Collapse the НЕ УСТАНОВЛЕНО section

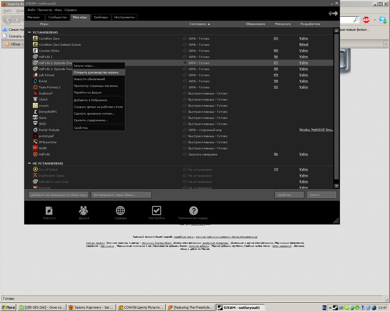coord(30,163)
